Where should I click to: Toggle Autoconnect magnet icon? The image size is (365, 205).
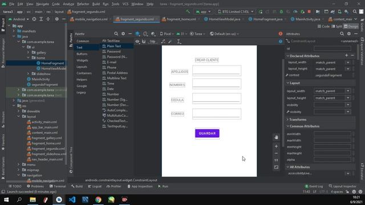144,42
